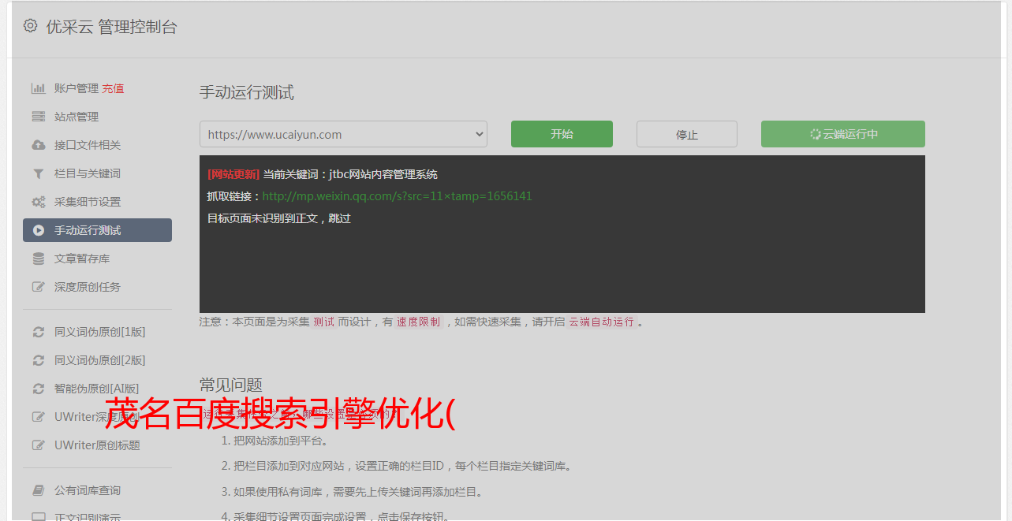Click the 优采云 管理控制台 title
The height and width of the screenshot is (521, 1012).
(111, 27)
